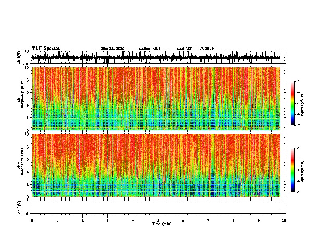Select the May 22, 2026 date label
Screen dimensions: 320x247
113,48
